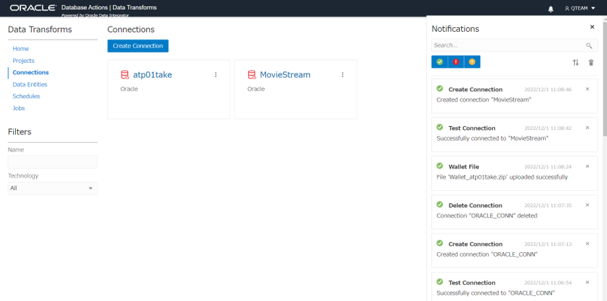This screenshot has width=607, height=301.
Task: Close the Notifications panel
Action: (592, 27)
